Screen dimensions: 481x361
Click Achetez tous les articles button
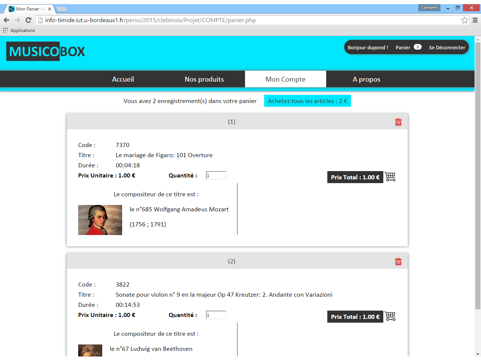click(307, 101)
